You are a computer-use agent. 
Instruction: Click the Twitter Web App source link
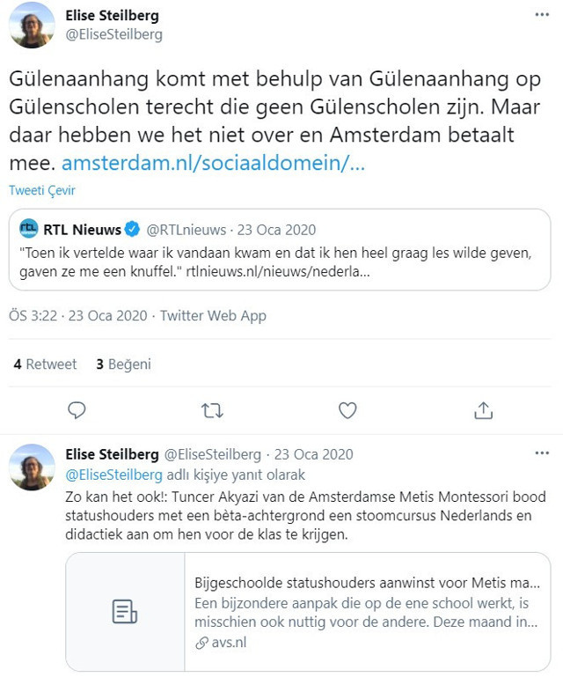214,315
